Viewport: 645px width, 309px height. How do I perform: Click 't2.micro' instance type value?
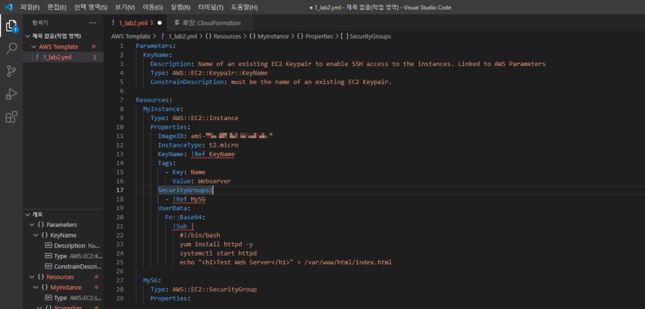224,145
